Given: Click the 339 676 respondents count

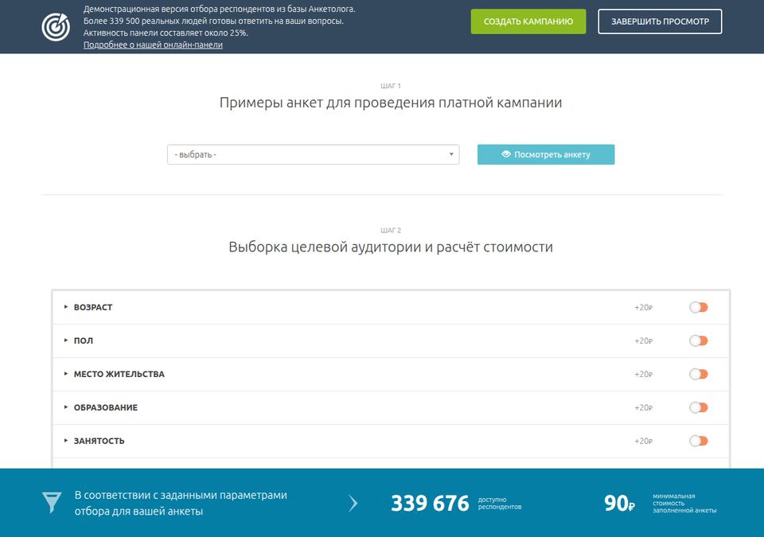Looking at the screenshot, I should [x=430, y=504].
